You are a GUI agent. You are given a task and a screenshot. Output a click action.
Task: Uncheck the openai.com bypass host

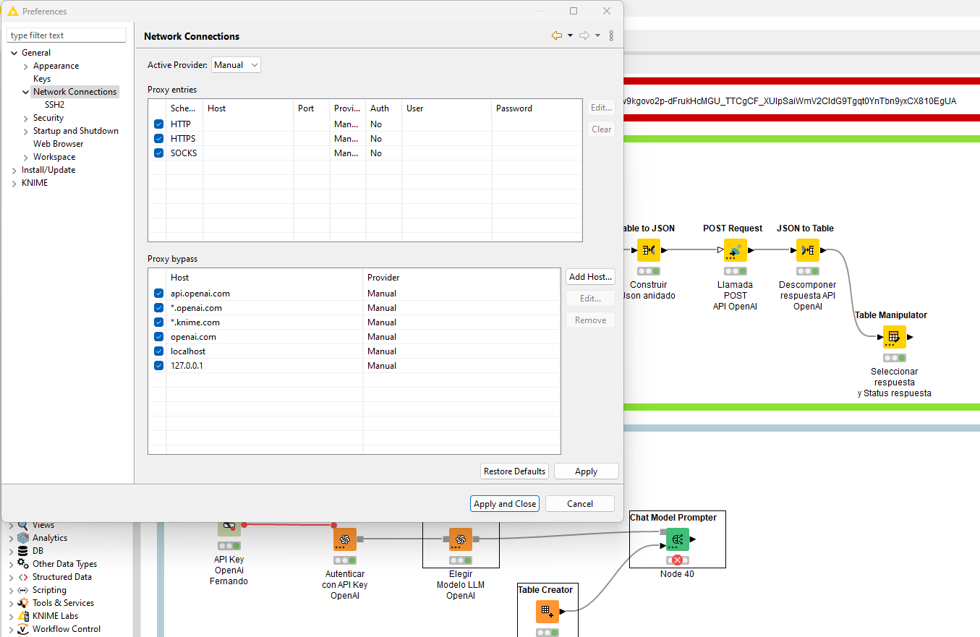click(158, 337)
